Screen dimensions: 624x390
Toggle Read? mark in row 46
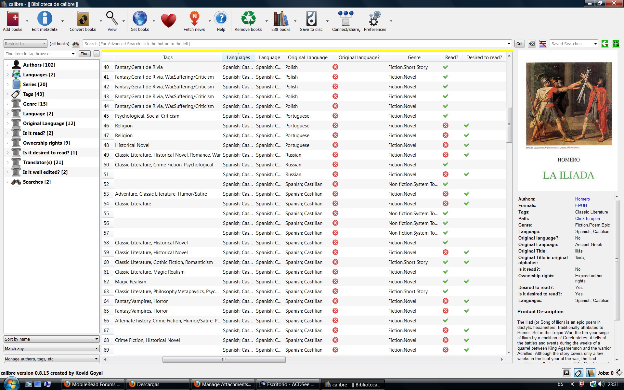(446, 125)
